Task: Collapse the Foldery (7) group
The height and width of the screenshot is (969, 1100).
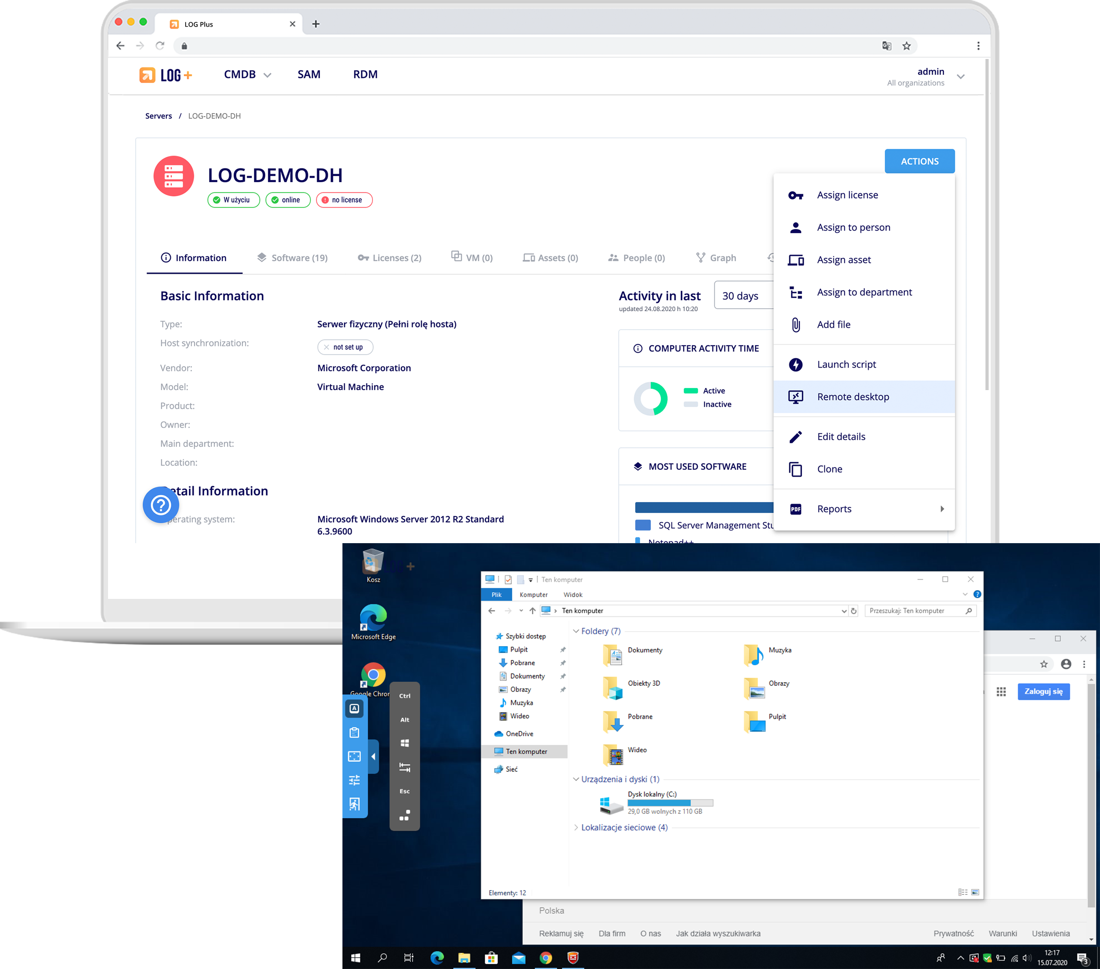Action: click(576, 631)
